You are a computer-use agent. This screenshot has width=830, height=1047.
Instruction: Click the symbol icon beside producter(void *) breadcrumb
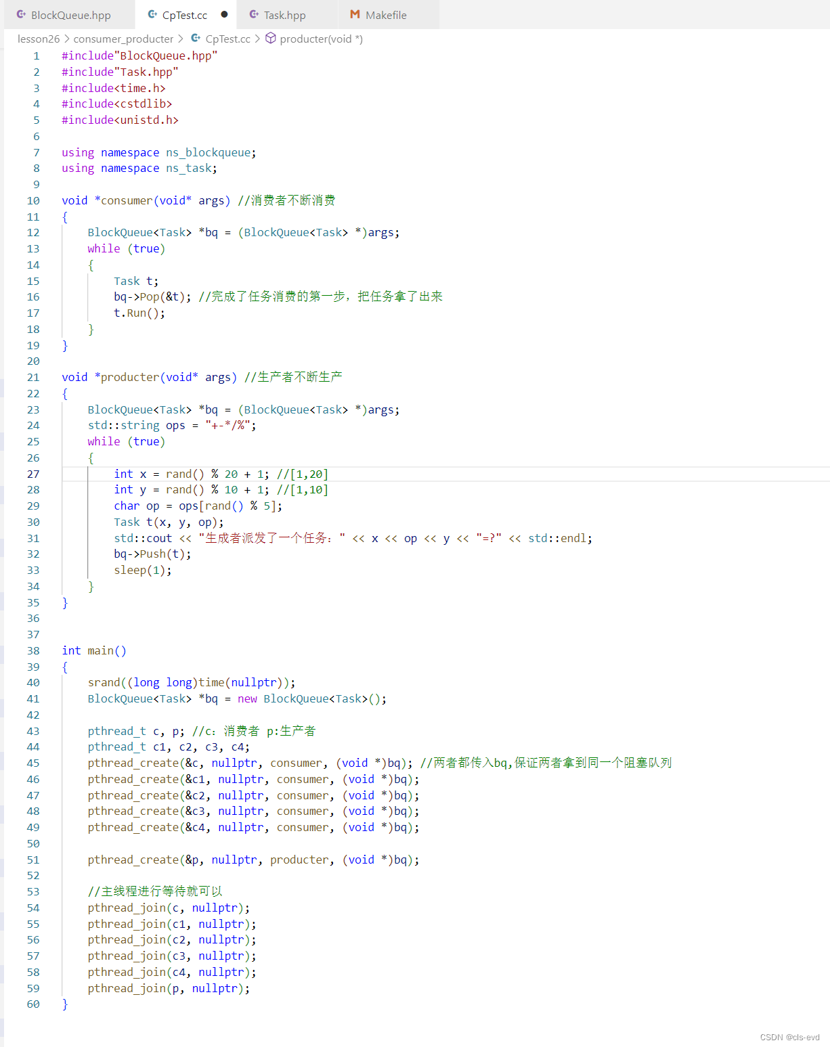(270, 39)
